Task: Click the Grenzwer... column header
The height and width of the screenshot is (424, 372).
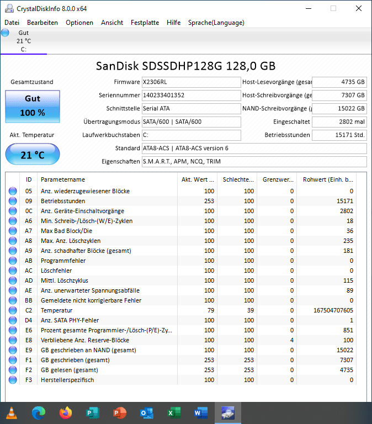Action: point(277,179)
